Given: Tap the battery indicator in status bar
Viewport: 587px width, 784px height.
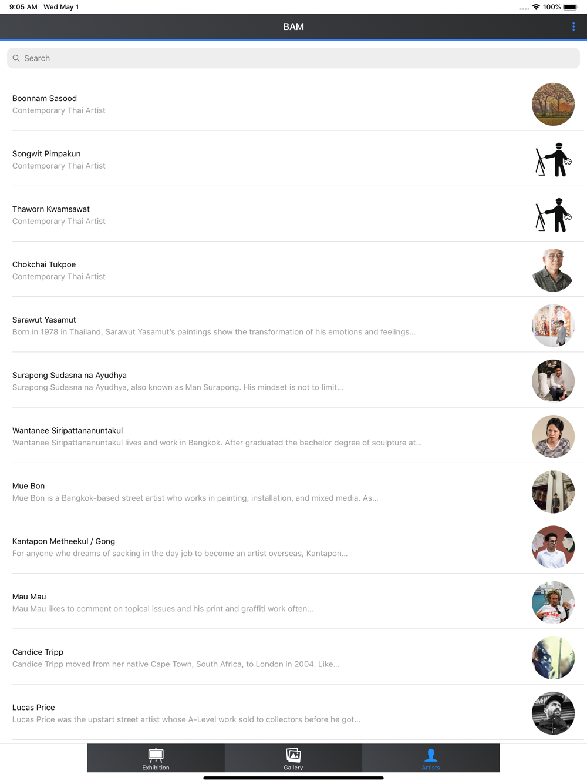Looking at the screenshot, I should pos(571,7).
